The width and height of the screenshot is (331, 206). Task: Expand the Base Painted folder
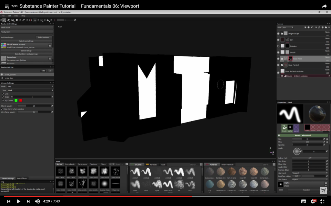(282, 65)
